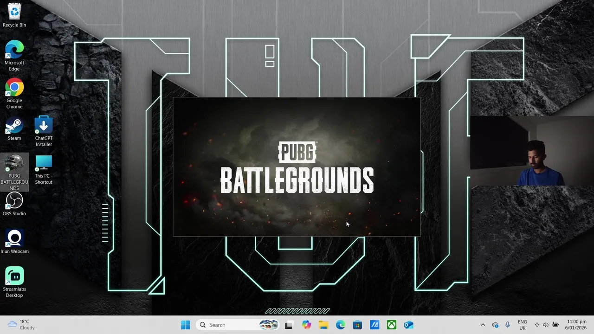Open Microsoft Store from the taskbar

[x=357, y=325]
